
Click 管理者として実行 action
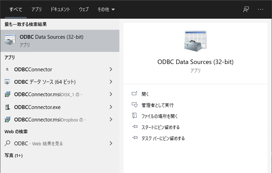point(157,105)
